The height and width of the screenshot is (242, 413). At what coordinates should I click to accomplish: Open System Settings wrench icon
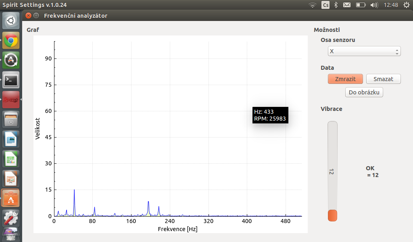[11, 217]
